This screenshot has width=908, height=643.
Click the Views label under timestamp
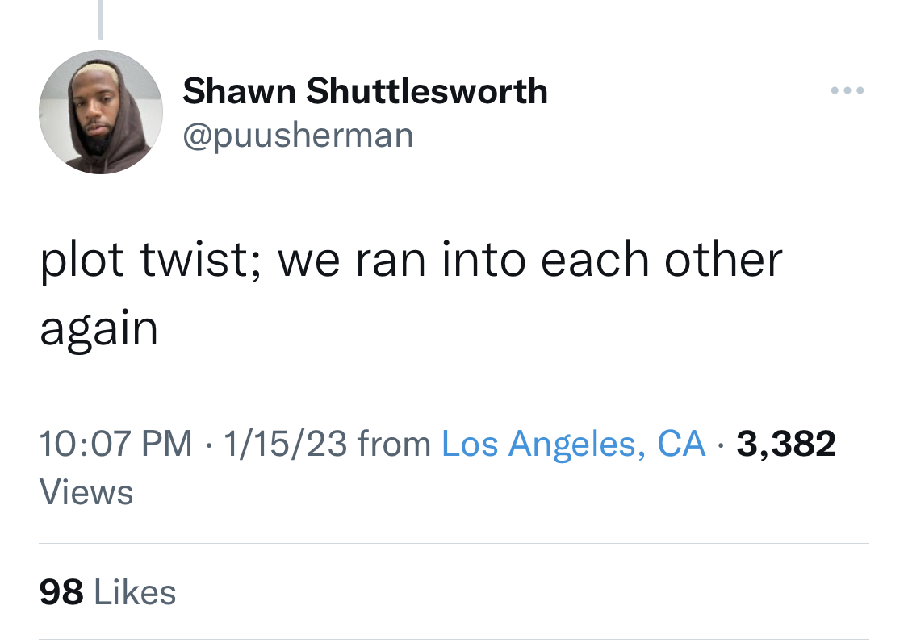(x=86, y=492)
